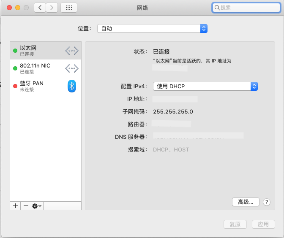Open the gear action menu
The width and height of the screenshot is (284, 238).
(x=37, y=206)
